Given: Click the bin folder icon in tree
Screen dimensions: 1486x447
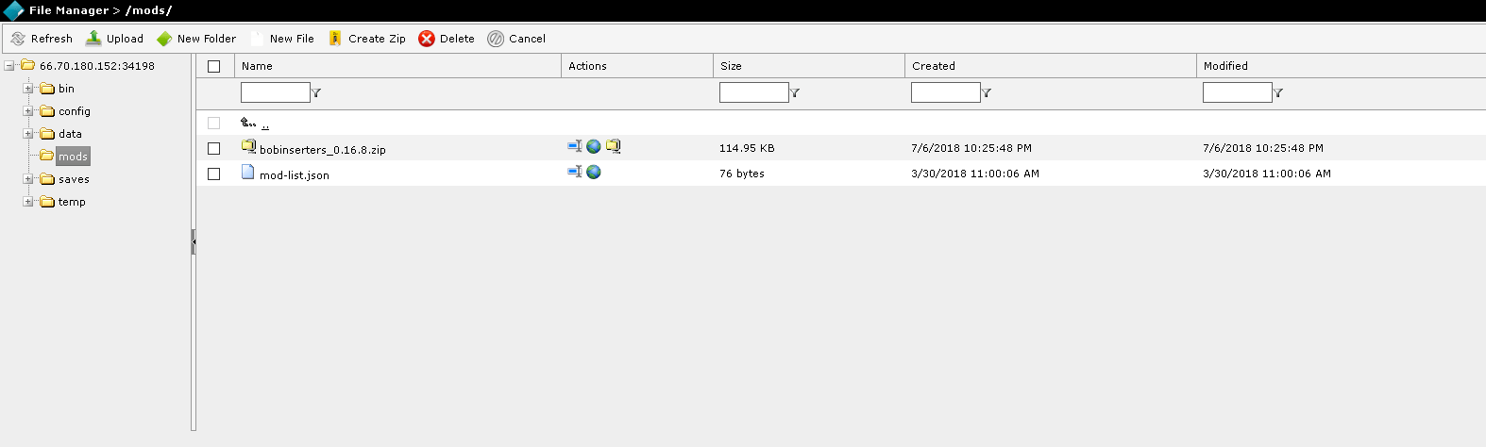Looking at the screenshot, I should tap(47, 89).
